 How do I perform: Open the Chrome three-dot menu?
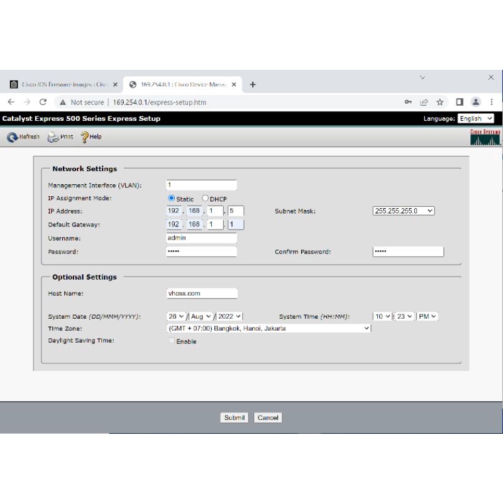point(492,102)
